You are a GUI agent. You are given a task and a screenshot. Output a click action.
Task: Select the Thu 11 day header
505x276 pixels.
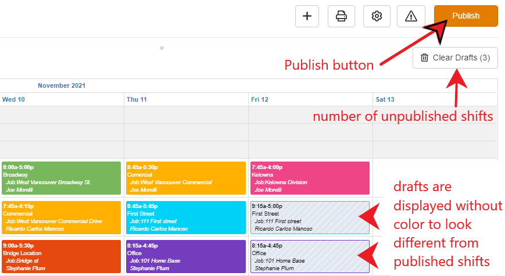coord(137,99)
